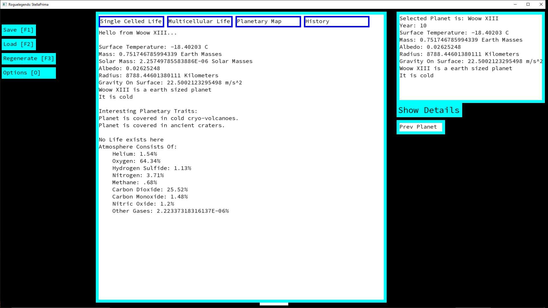The height and width of the screenshot is (308, 548).
Task: Switch to the Single Celled Life tab
Action: pyautogui.click(x=131, y=21)
